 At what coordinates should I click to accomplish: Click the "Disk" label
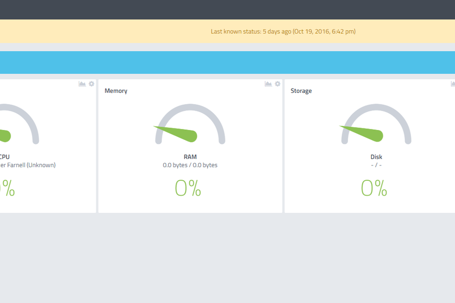(376, 157)
